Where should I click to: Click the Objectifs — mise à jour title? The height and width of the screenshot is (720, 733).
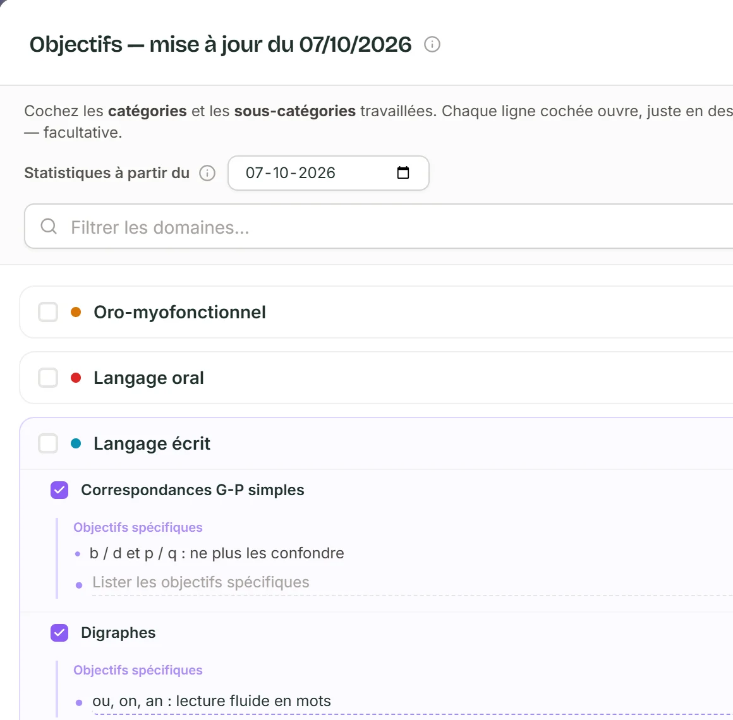click(220, 44)
